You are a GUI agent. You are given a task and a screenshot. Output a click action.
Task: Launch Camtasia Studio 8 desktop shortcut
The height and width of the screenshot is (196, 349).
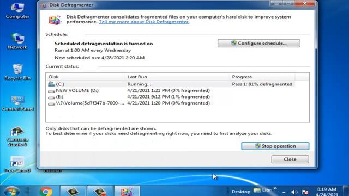tap(17, 137)
